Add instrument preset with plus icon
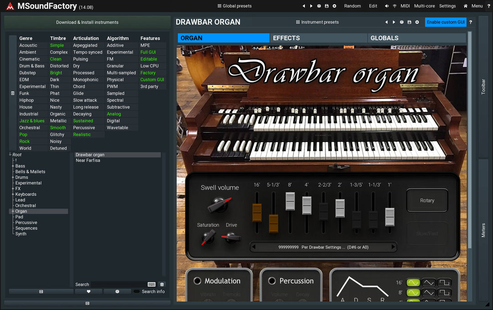The width and height of the screenshot is (493, 310). (417, 22)
